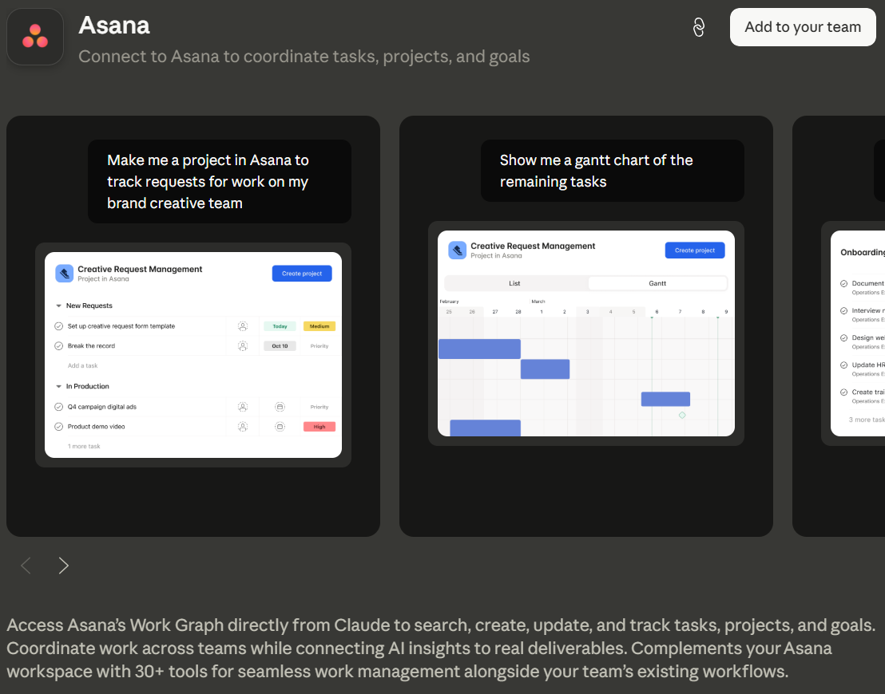Screen dimensions: 885x694
Task: Check off Create trai task in Onboarding card
Action: point(843,392)
